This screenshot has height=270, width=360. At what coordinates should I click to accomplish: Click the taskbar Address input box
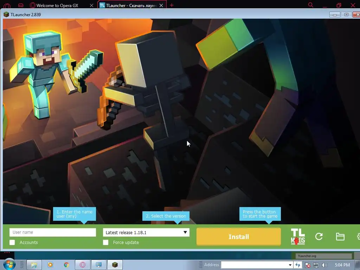[254, 265]
